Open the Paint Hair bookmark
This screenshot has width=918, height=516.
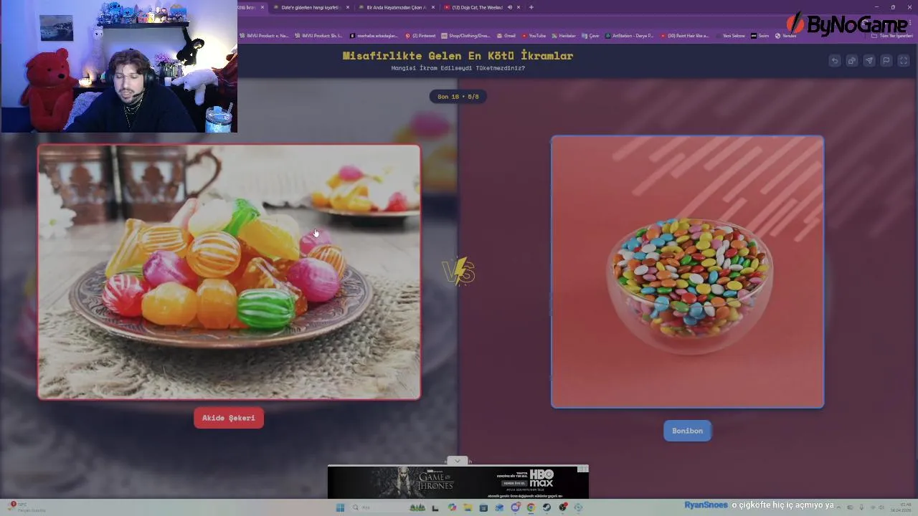point(684,36)
